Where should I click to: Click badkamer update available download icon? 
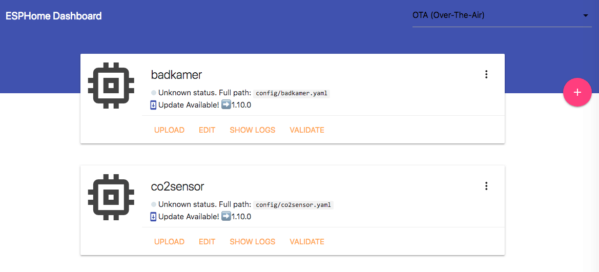pos(153,105)
